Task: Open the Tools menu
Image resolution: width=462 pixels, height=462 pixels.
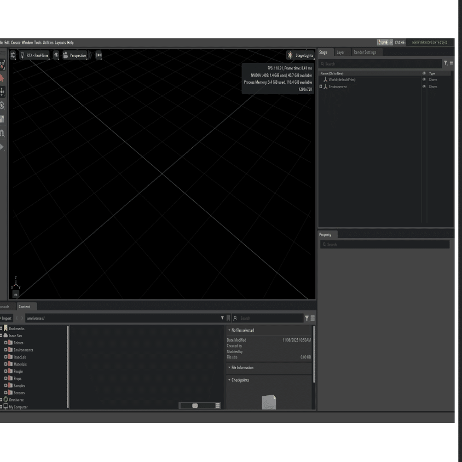Action: point(38,43)
